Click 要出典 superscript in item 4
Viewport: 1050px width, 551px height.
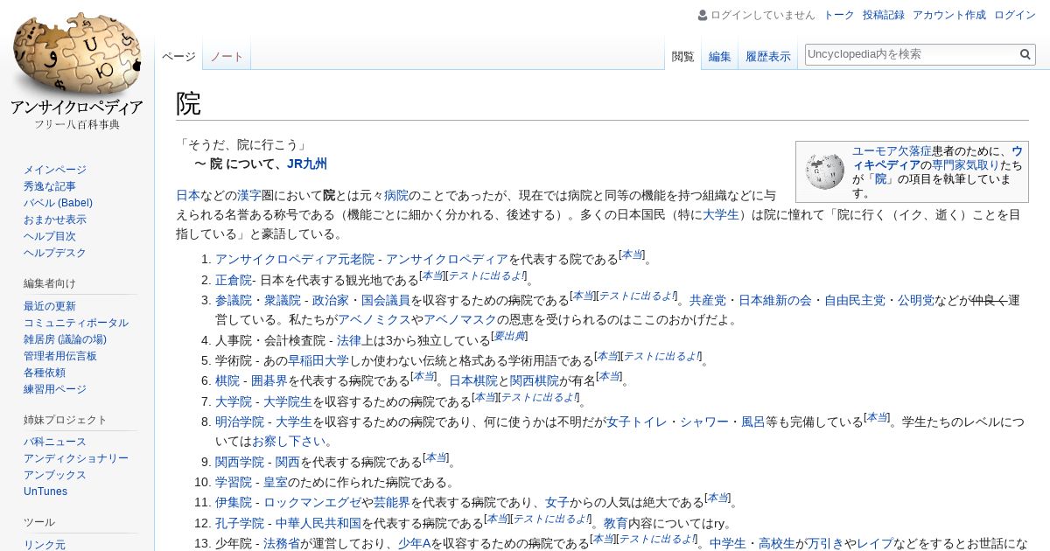pyautogui.click(x=510, y=336)
